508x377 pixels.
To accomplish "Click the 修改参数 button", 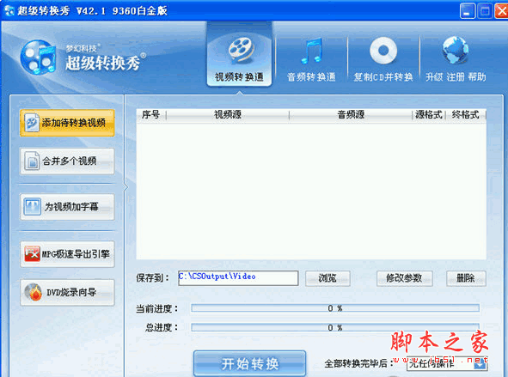I will point(404,278).
